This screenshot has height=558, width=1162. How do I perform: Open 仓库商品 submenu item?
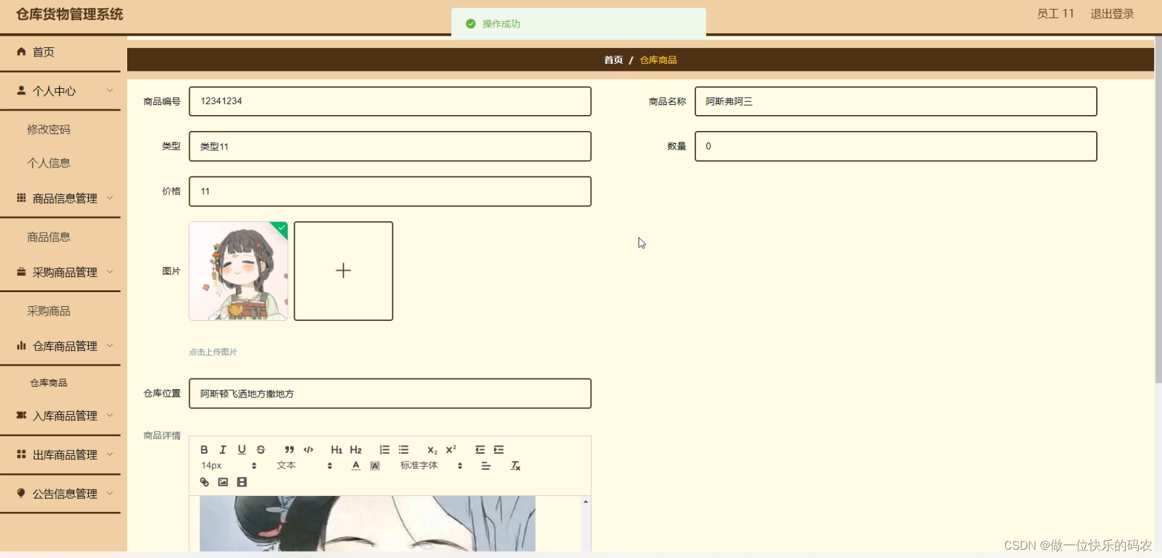[x=49, y=383]
